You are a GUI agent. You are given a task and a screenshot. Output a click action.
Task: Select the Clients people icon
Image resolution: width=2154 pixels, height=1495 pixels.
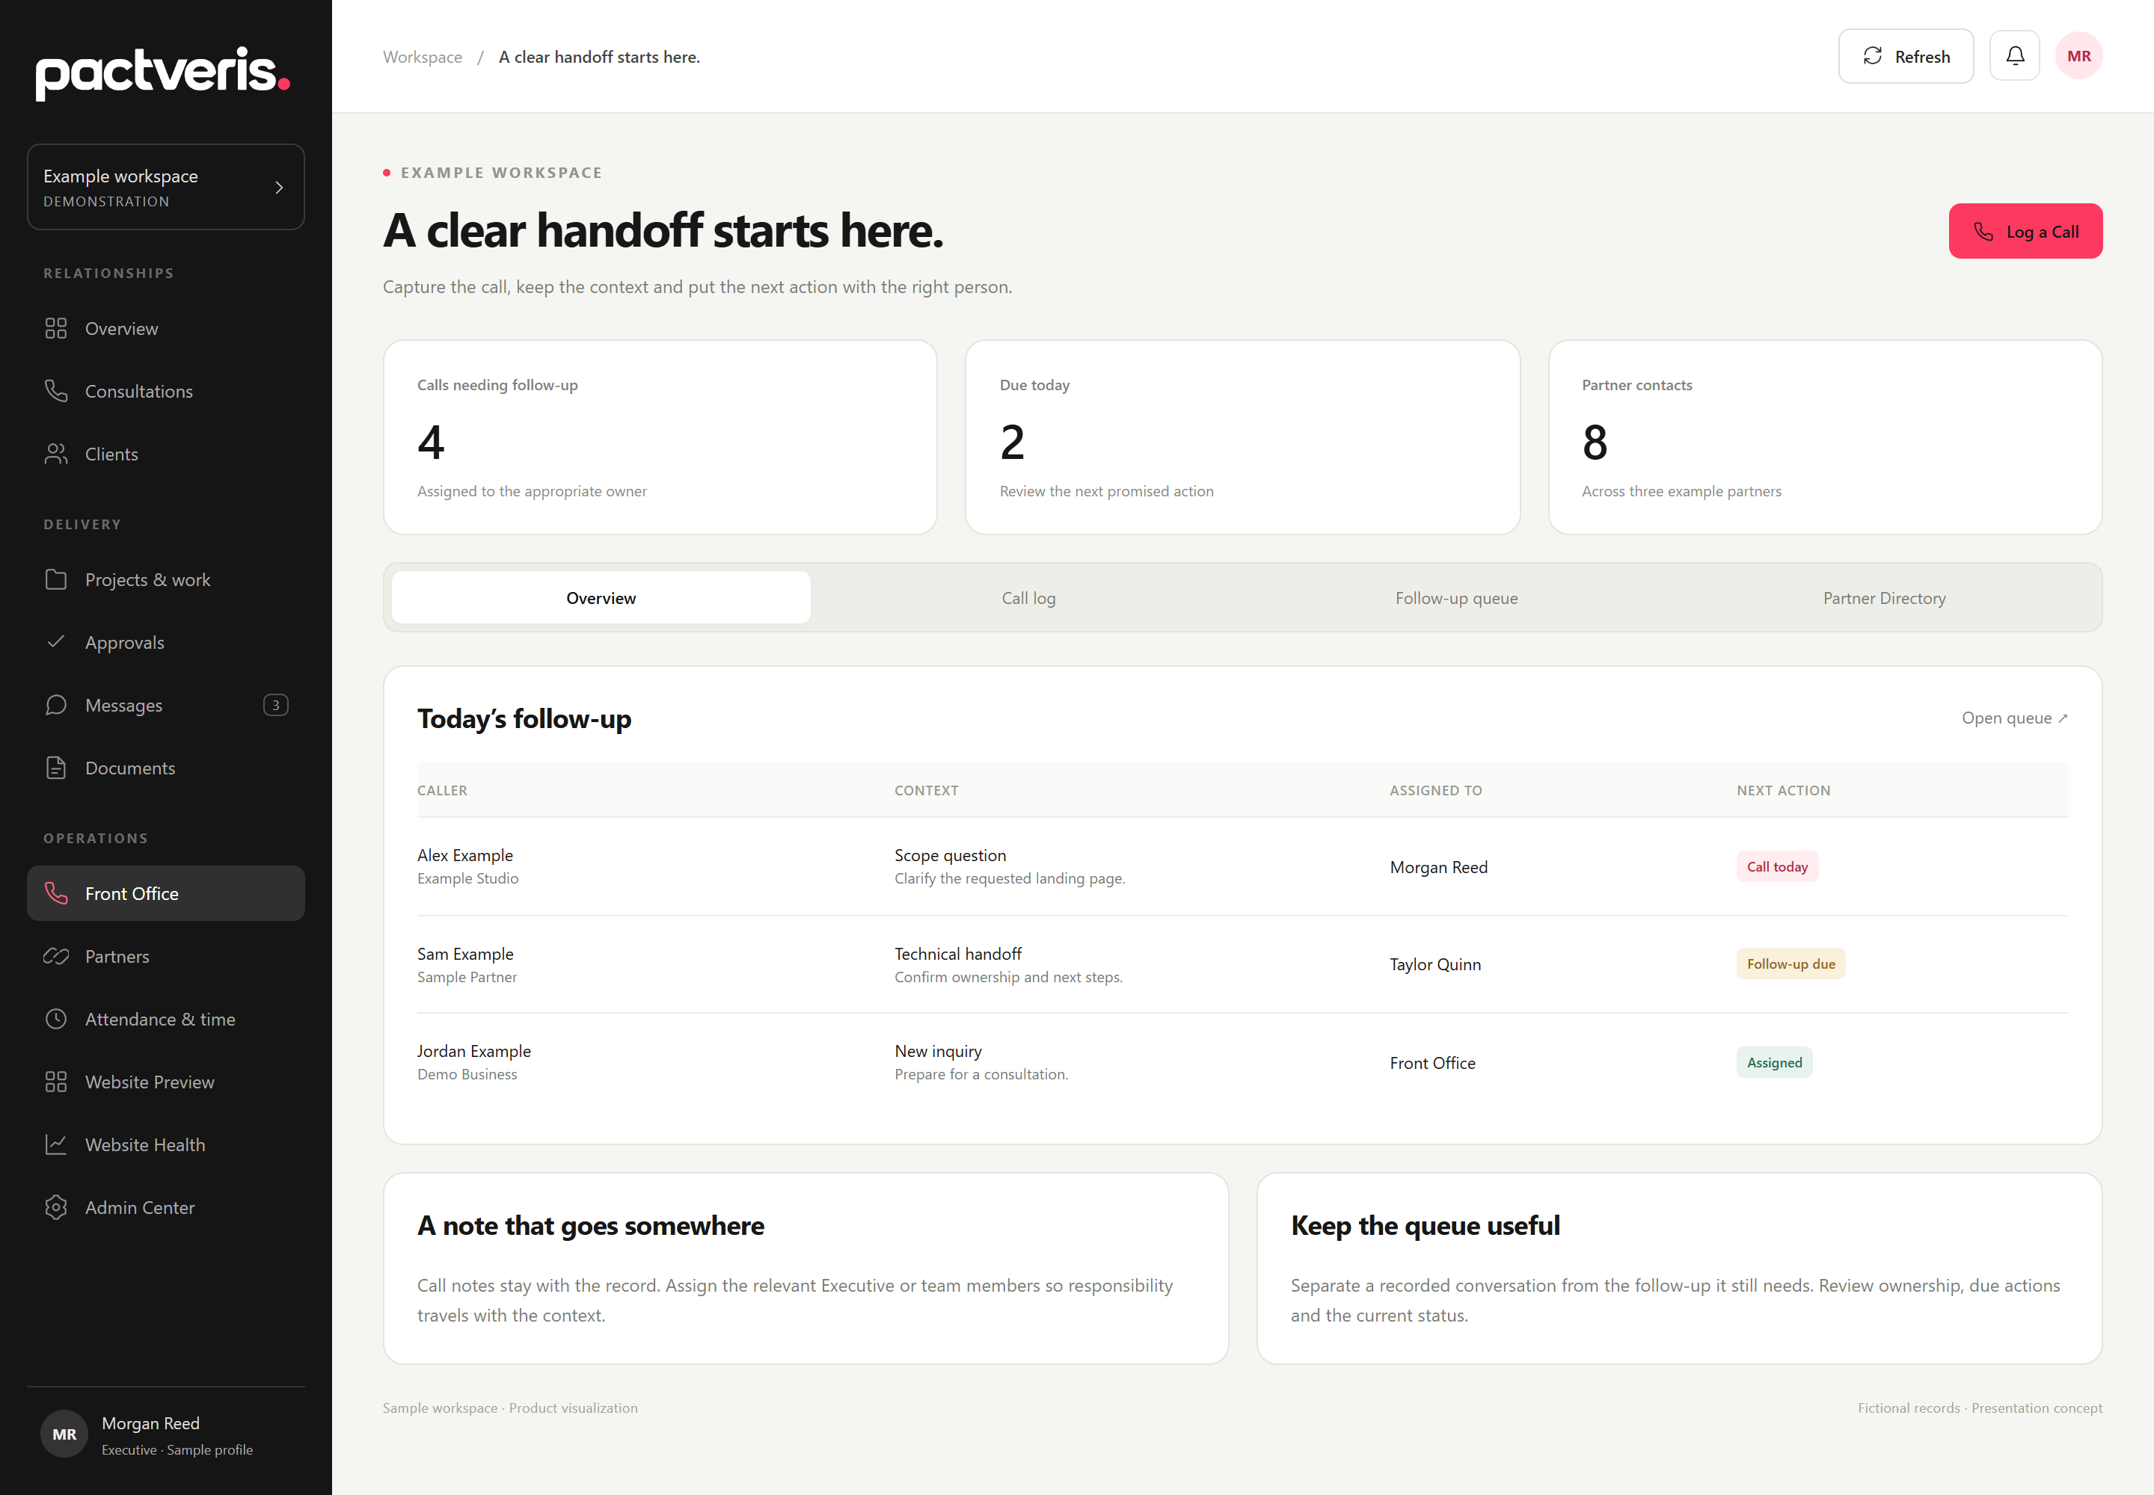click(x=56, y=454)
